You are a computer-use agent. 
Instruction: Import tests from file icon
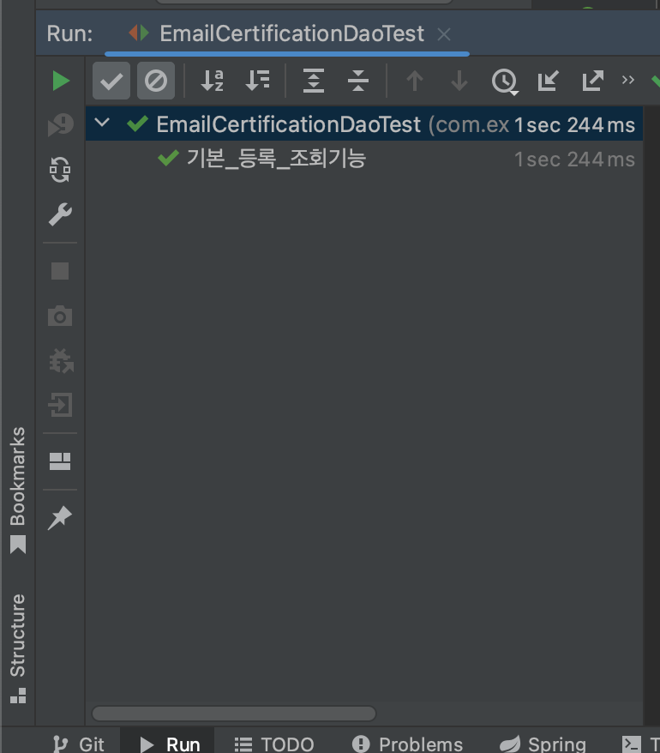549,81
